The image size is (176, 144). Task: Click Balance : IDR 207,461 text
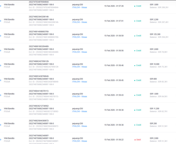[159, 22]
